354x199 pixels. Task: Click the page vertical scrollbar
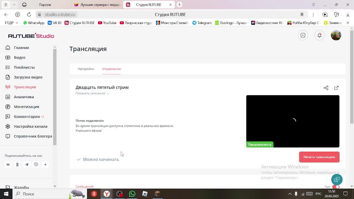coord(352,77)
